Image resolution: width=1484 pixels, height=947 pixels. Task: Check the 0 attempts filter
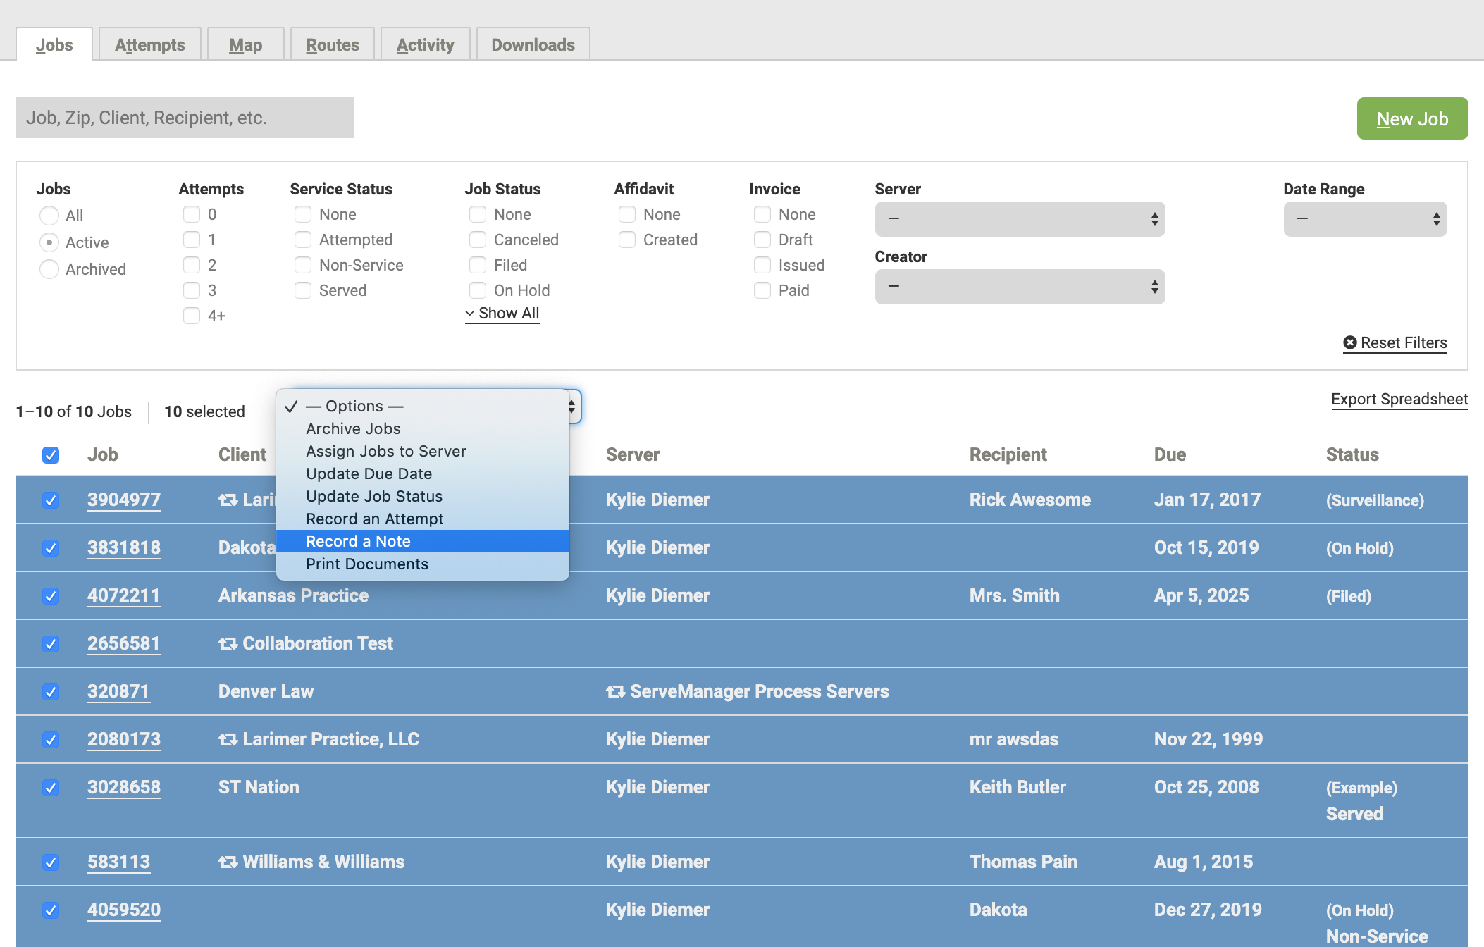click(x=191, y=214)
